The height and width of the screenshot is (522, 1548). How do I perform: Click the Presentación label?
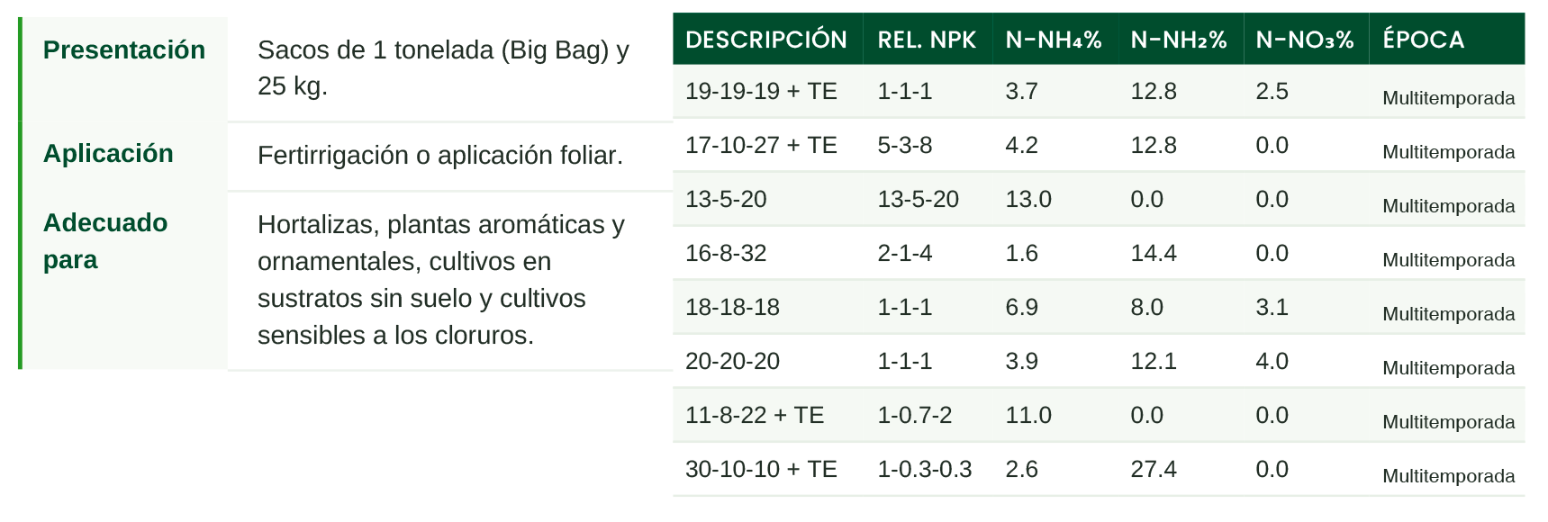coord(124,49)
